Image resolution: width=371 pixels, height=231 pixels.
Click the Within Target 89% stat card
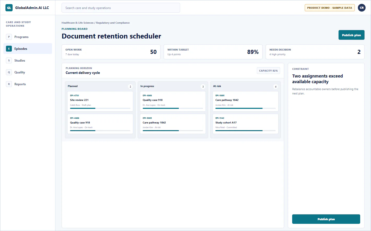(x=213, y=52)
